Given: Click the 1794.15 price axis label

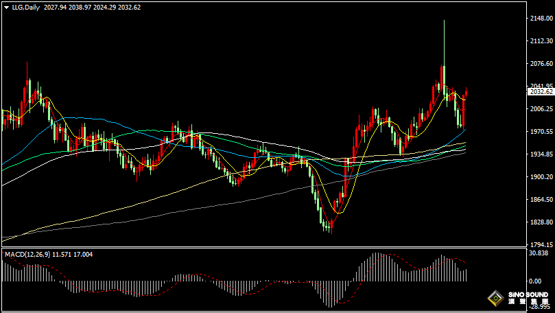Looking at the screenshot, I should 541,245.
